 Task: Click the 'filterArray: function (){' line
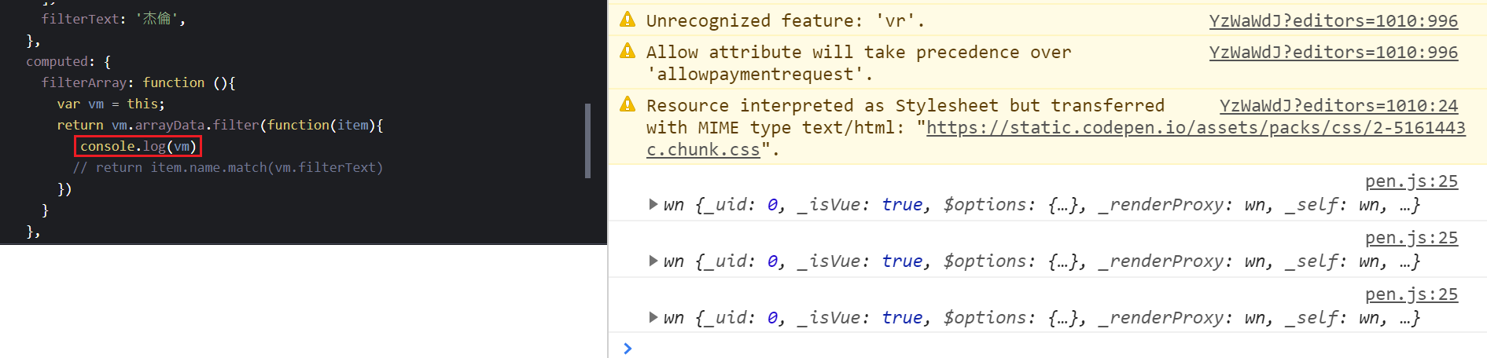coord(138,82)
